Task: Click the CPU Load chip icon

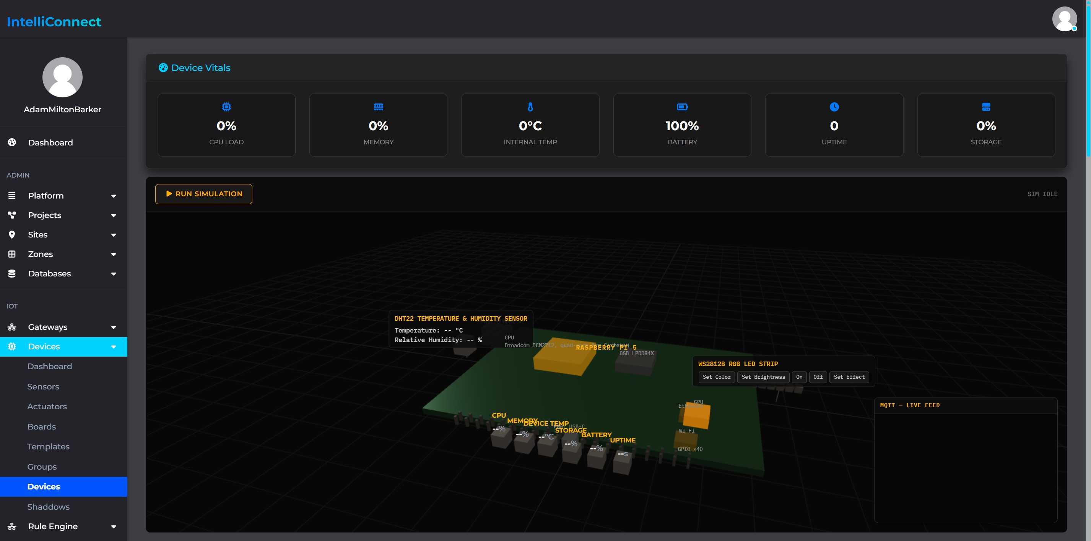Action: (x=226, y=107)
